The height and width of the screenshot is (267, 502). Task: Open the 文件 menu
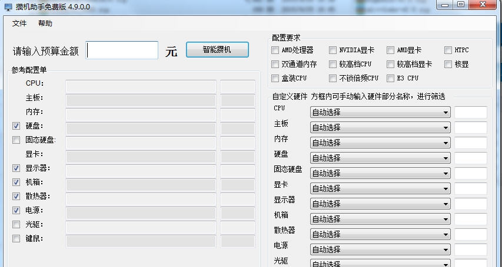pos(19,23)
